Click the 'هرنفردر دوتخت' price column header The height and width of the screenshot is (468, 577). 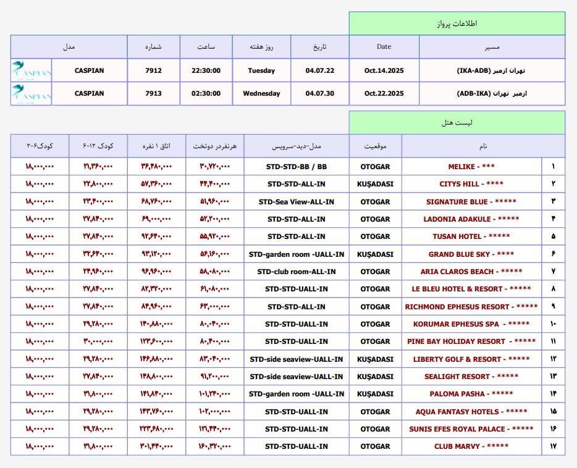pyautogui.click(x=214, y=146)
